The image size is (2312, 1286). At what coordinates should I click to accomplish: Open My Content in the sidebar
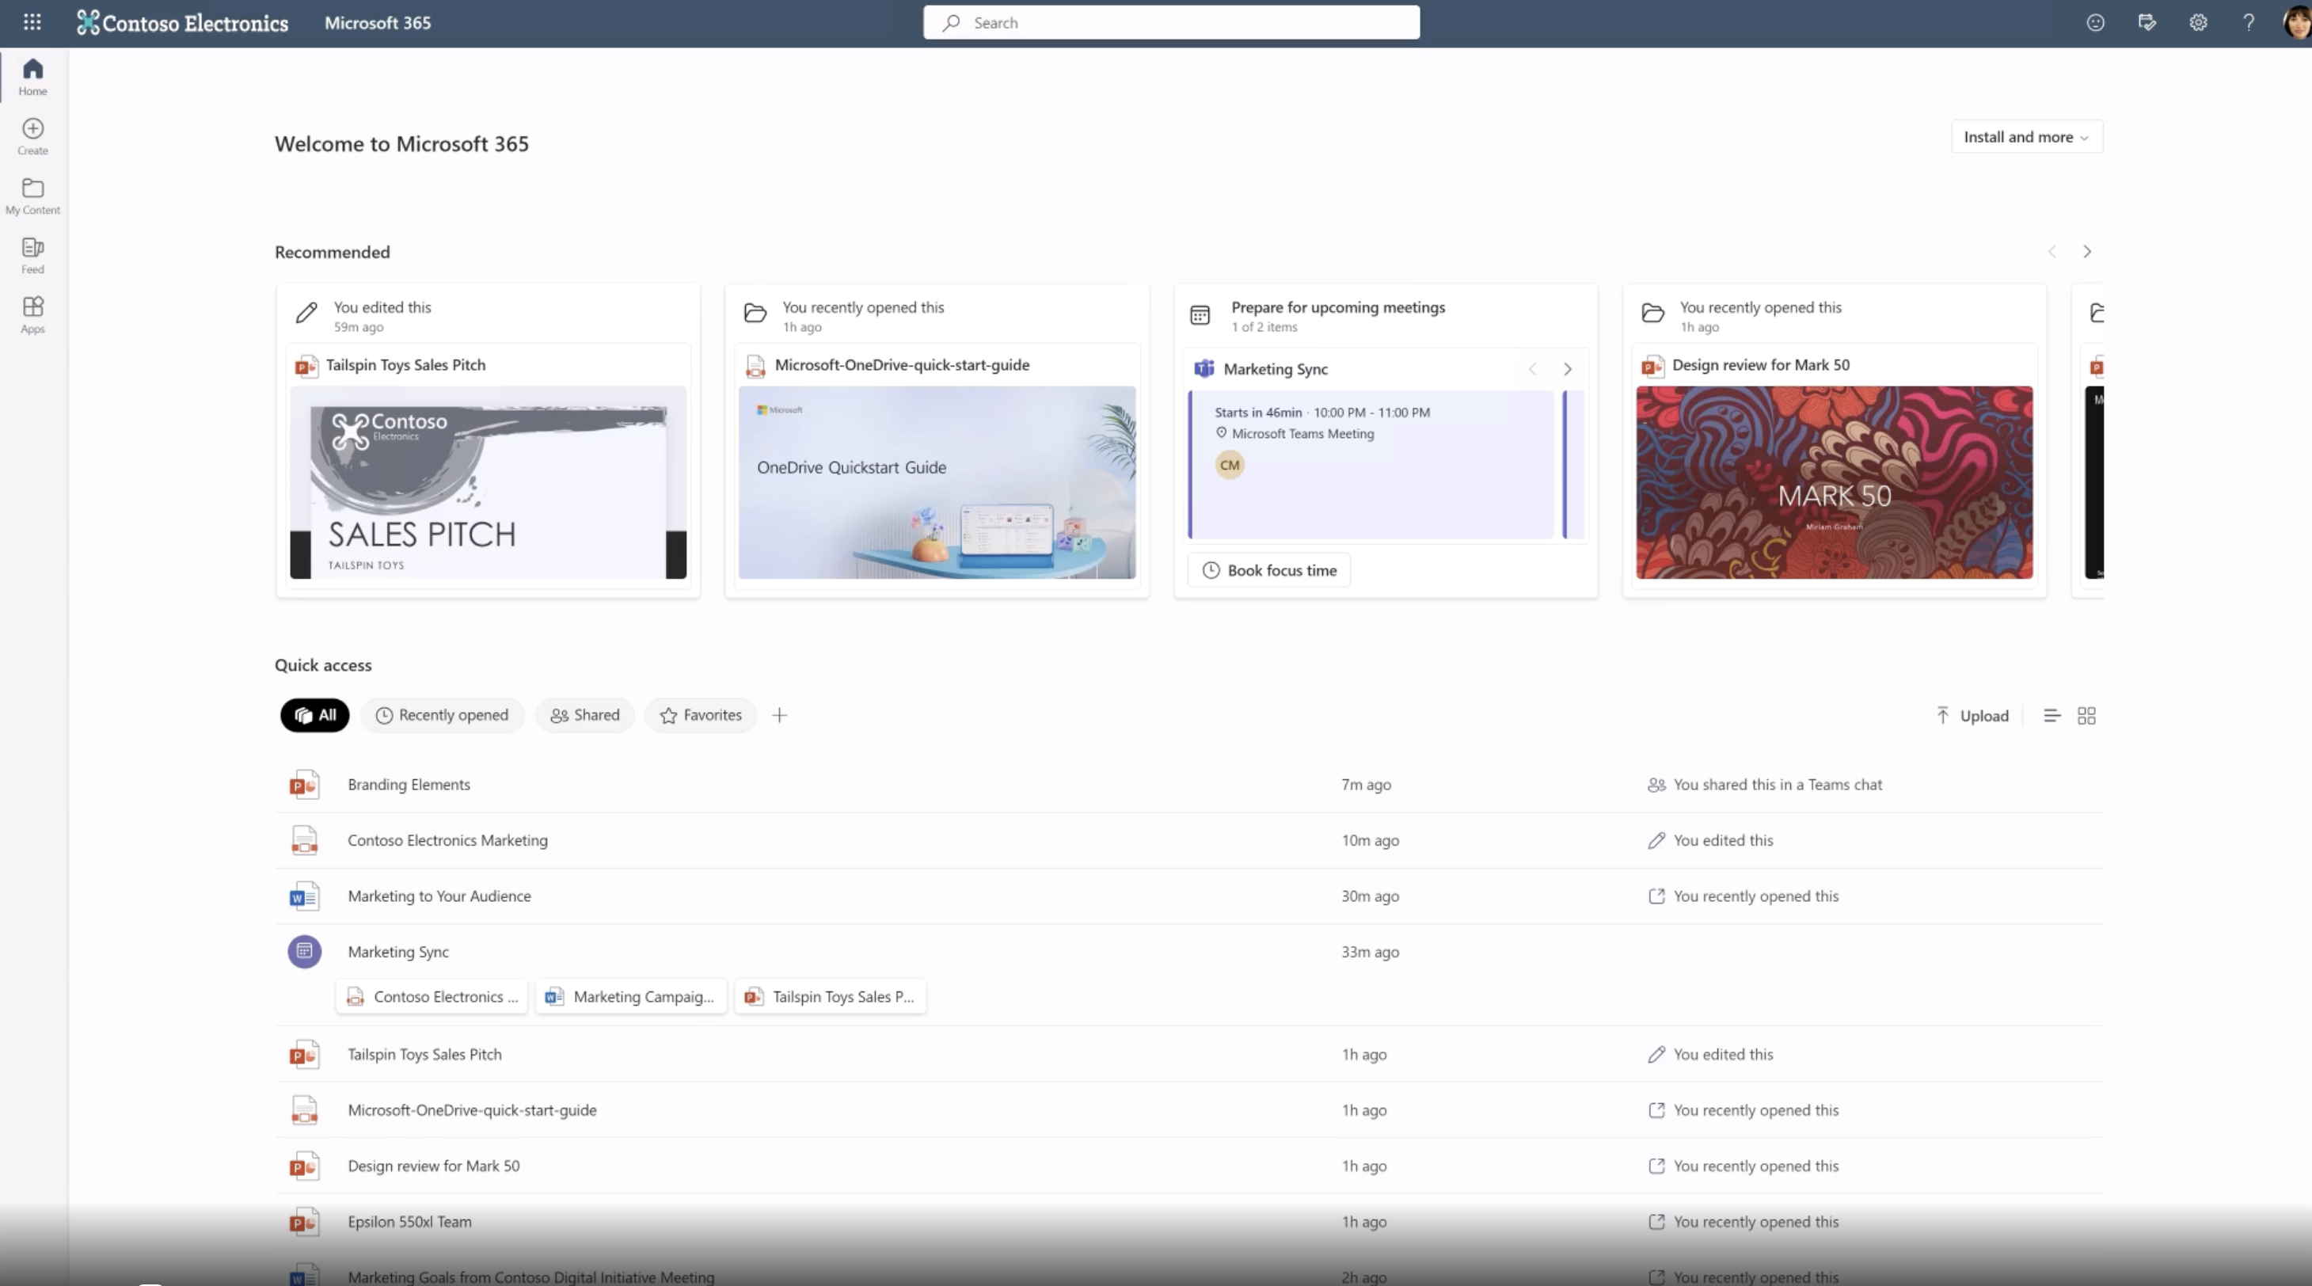(32, 196)
